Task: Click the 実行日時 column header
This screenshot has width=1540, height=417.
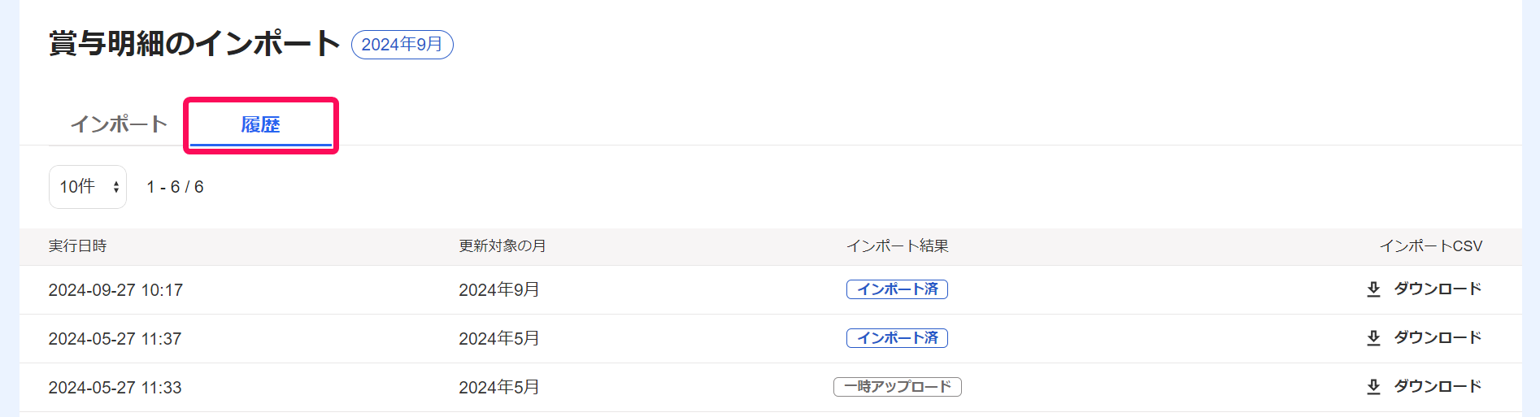Action: 77,246
